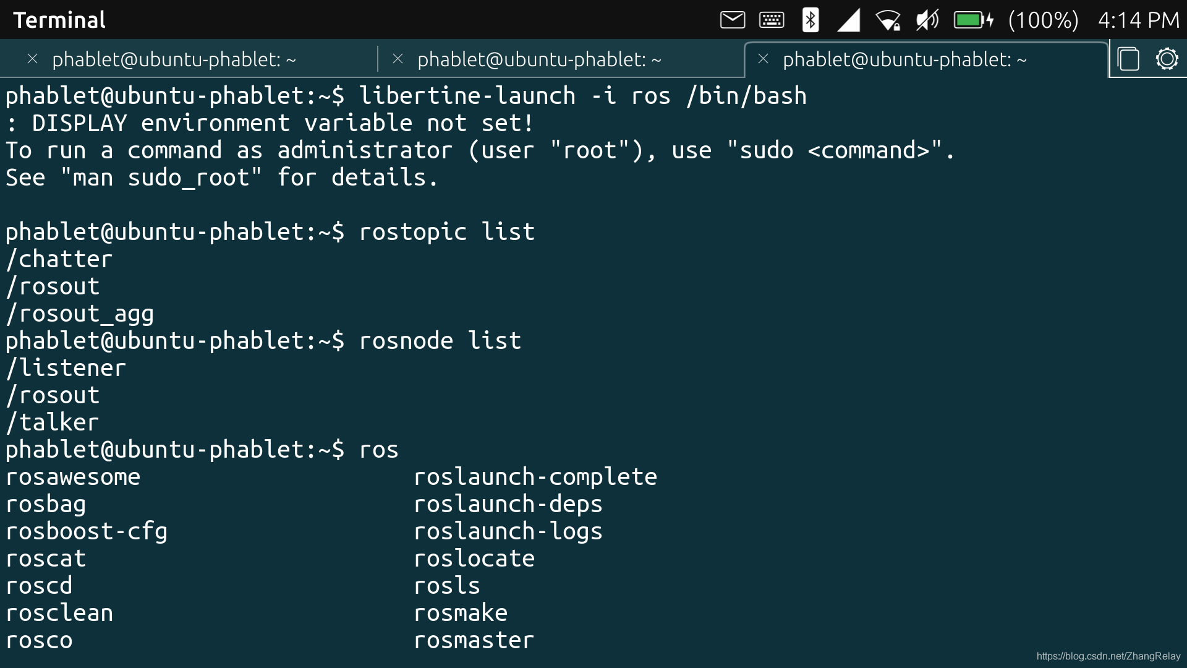
Task: Switch to the first terminal tab
Action: 174,59
